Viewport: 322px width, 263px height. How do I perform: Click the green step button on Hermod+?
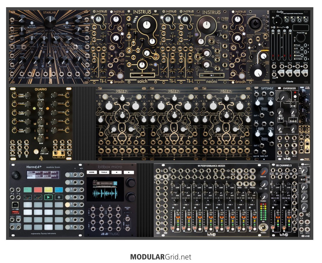pos(28,190)
